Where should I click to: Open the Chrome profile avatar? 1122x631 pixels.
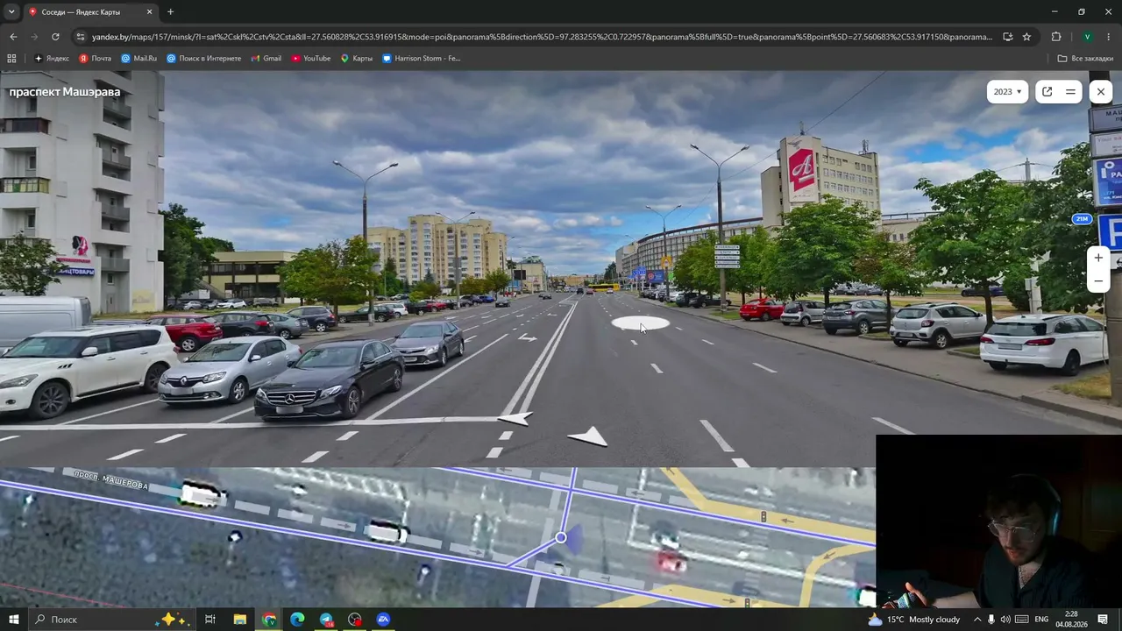pos(1087,37)
